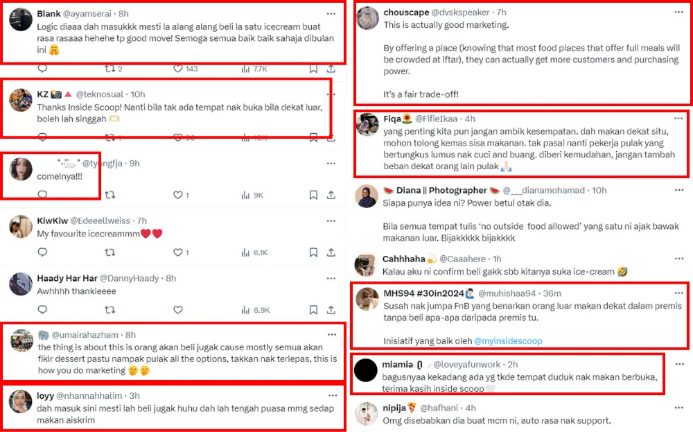693x432 pixels.
Task: Share the KiwKiw tweet
Action: click(x=331, y=253)
